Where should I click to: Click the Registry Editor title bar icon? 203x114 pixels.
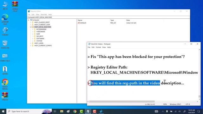click(29, 11)
